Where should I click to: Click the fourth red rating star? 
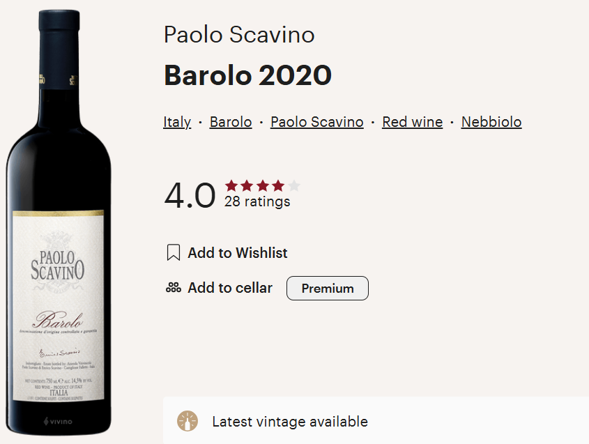pos(278,185)
